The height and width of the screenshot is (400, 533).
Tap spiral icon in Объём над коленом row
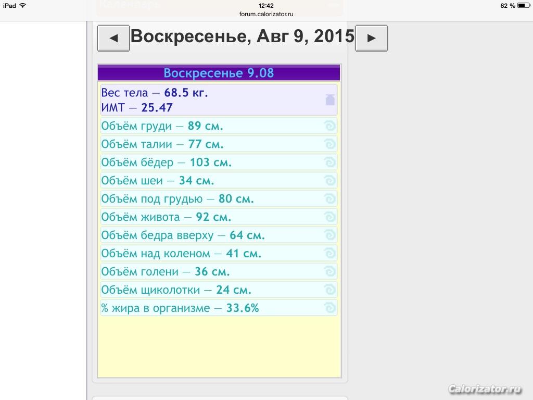click(329, 253)
